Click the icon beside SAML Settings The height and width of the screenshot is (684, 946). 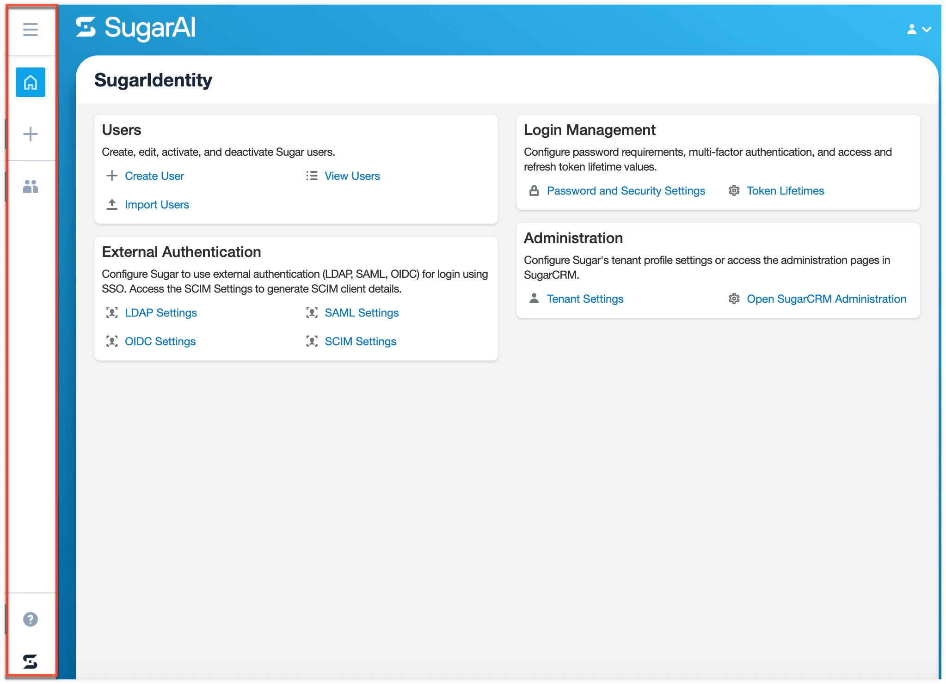[x=312, y=312]
